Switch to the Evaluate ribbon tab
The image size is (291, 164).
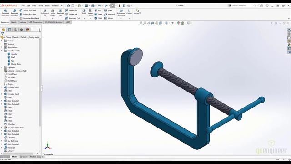pyautogui.click(x=23, y=22)
